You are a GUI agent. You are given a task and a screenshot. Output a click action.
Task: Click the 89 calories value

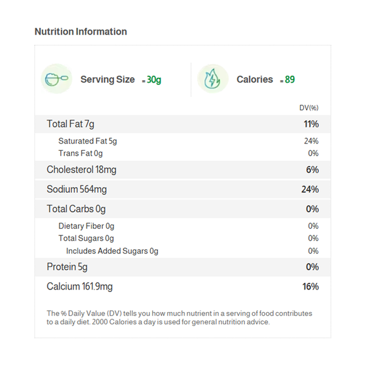[290, 80]
